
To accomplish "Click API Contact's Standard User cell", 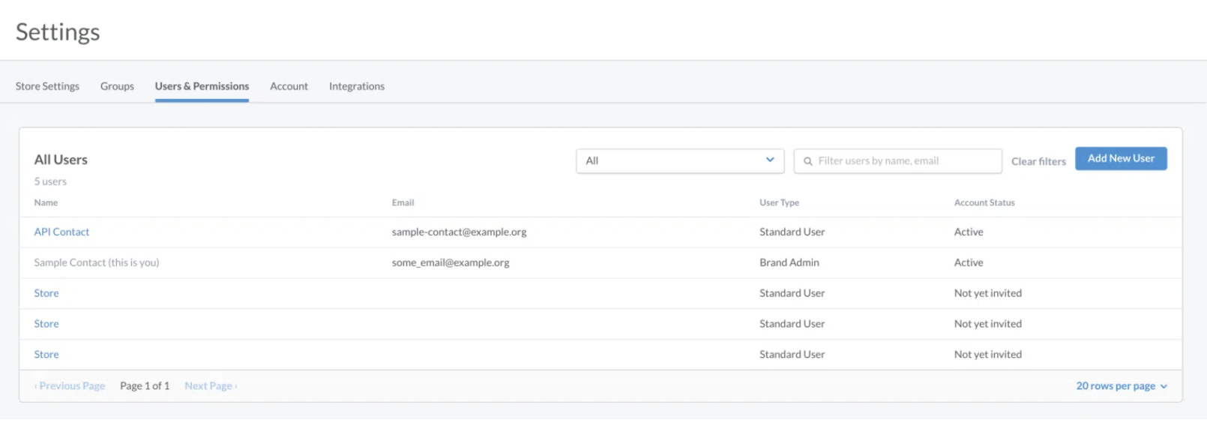I will [792, 232].
